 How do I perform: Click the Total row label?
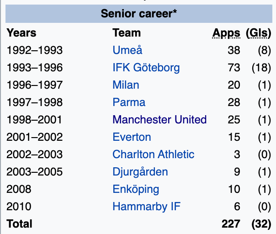20,224
